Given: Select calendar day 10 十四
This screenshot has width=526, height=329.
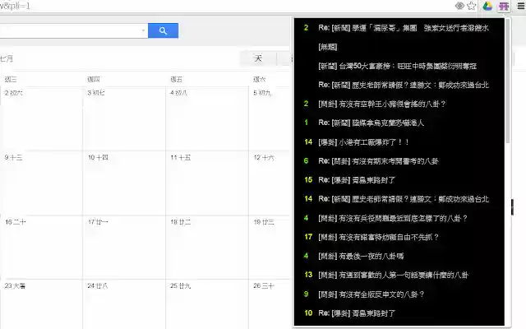Looking at the screenshot, I should coord(98,157).
